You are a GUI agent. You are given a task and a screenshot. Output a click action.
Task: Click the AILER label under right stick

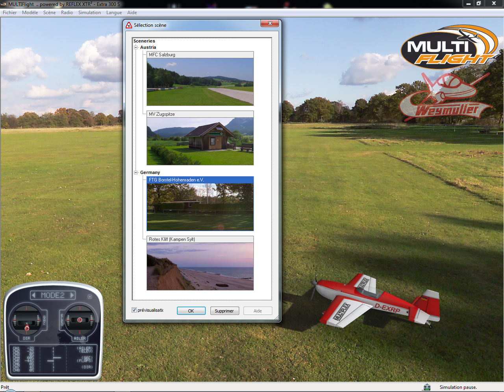pos(80,338)
